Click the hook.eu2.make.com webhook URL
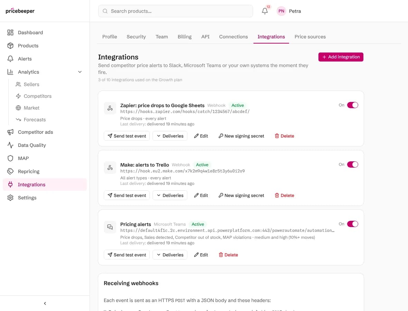Screen dimensions: 408x311 [183, 171]
